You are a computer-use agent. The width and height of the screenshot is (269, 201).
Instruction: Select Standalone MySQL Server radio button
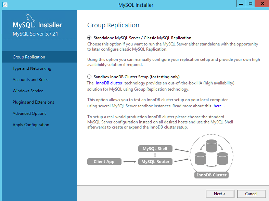tap(89, 38)
